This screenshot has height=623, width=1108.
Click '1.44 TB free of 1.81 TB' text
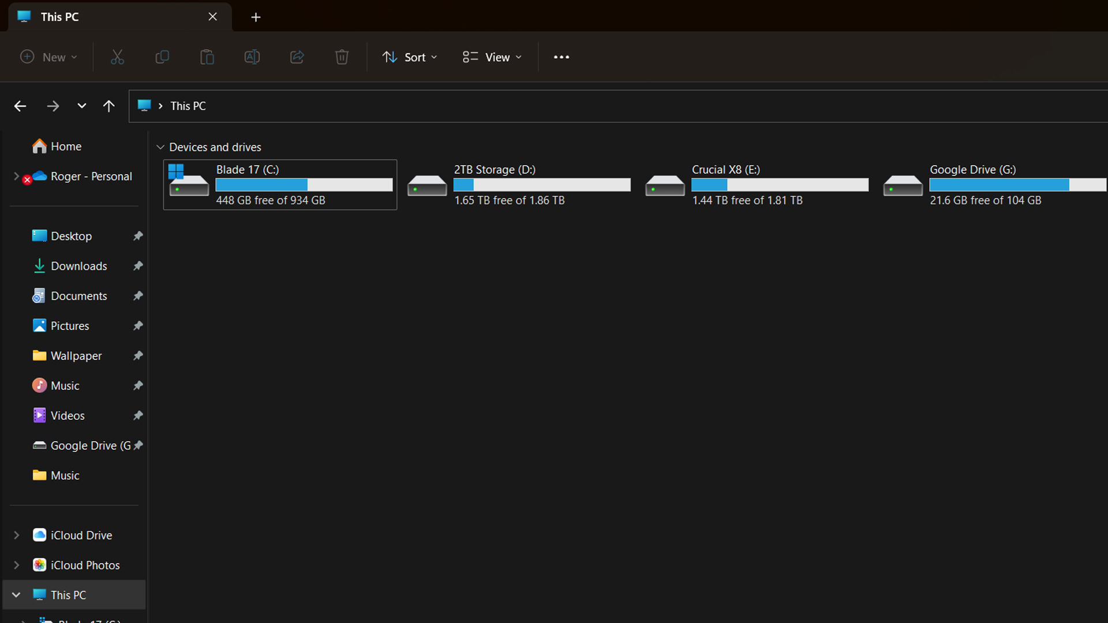tap(747, 200)
